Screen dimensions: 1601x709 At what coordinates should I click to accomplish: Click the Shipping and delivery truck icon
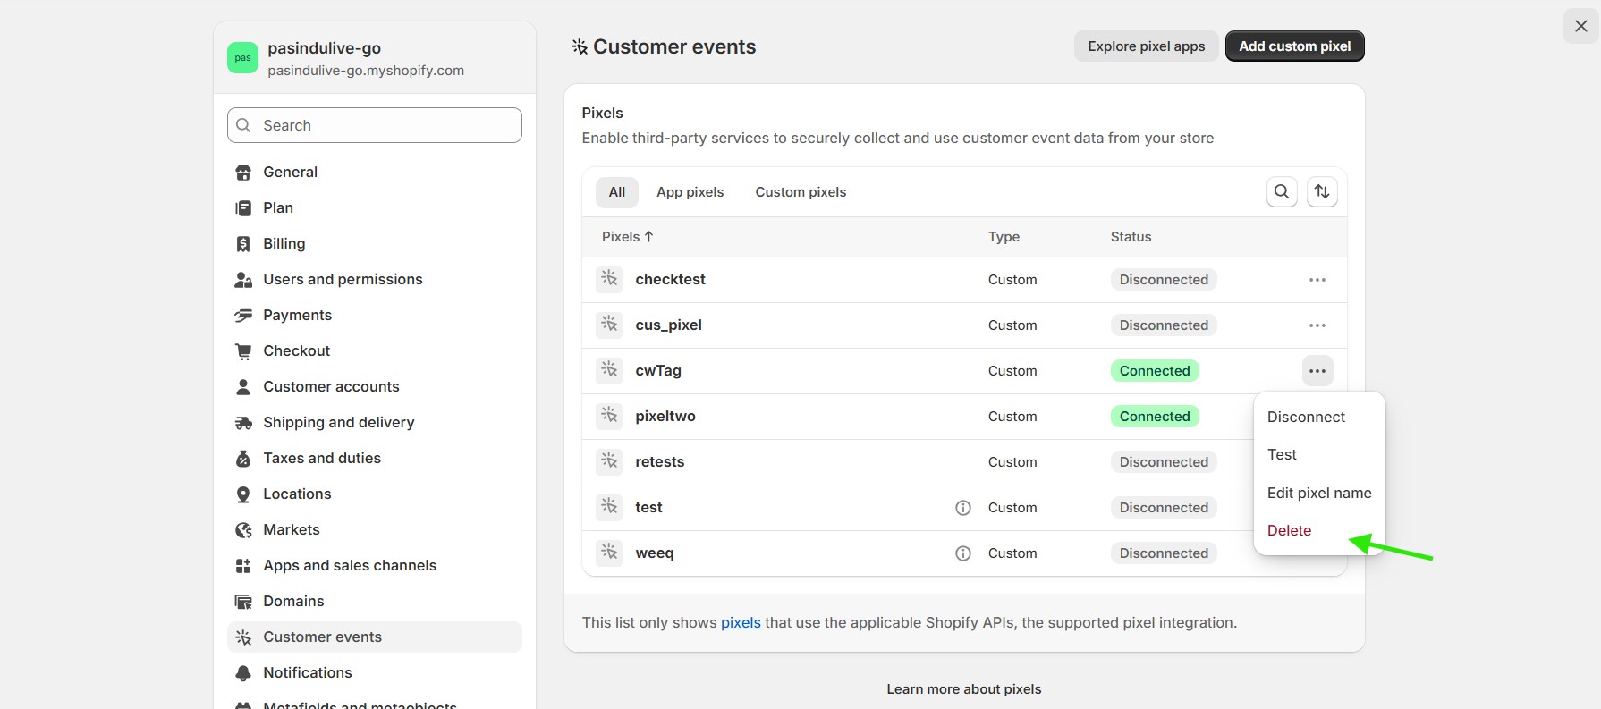(x=243, y=423)
